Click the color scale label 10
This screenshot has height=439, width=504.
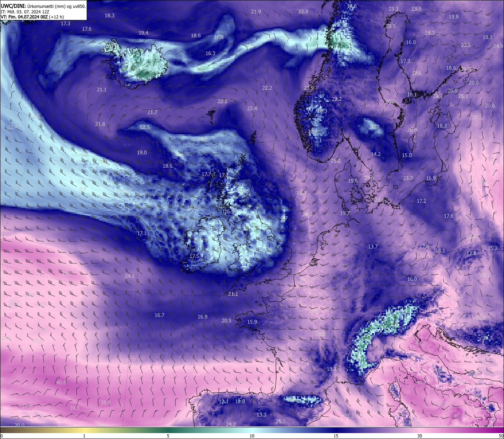(x=252, y=436)
